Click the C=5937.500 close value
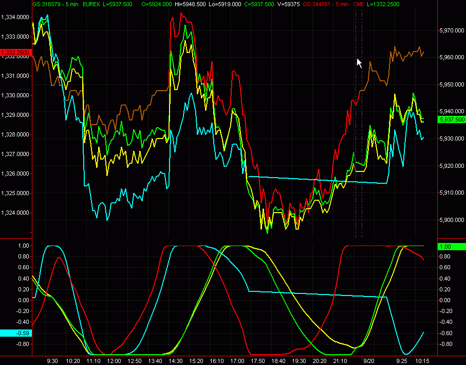Image resolution: width=466 pixels, height=365 pixels. 259,4
